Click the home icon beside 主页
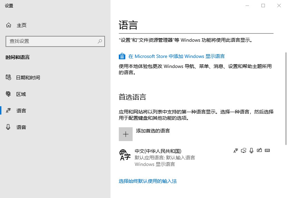Image resolution: width=287 pixels, height=198 pixels. (9, 25)
